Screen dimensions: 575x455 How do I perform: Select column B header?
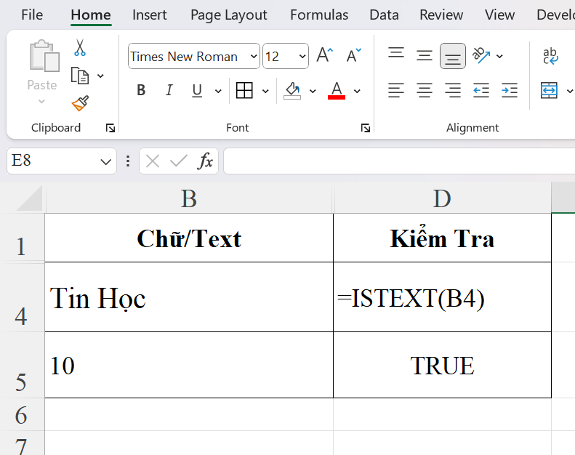189,198
